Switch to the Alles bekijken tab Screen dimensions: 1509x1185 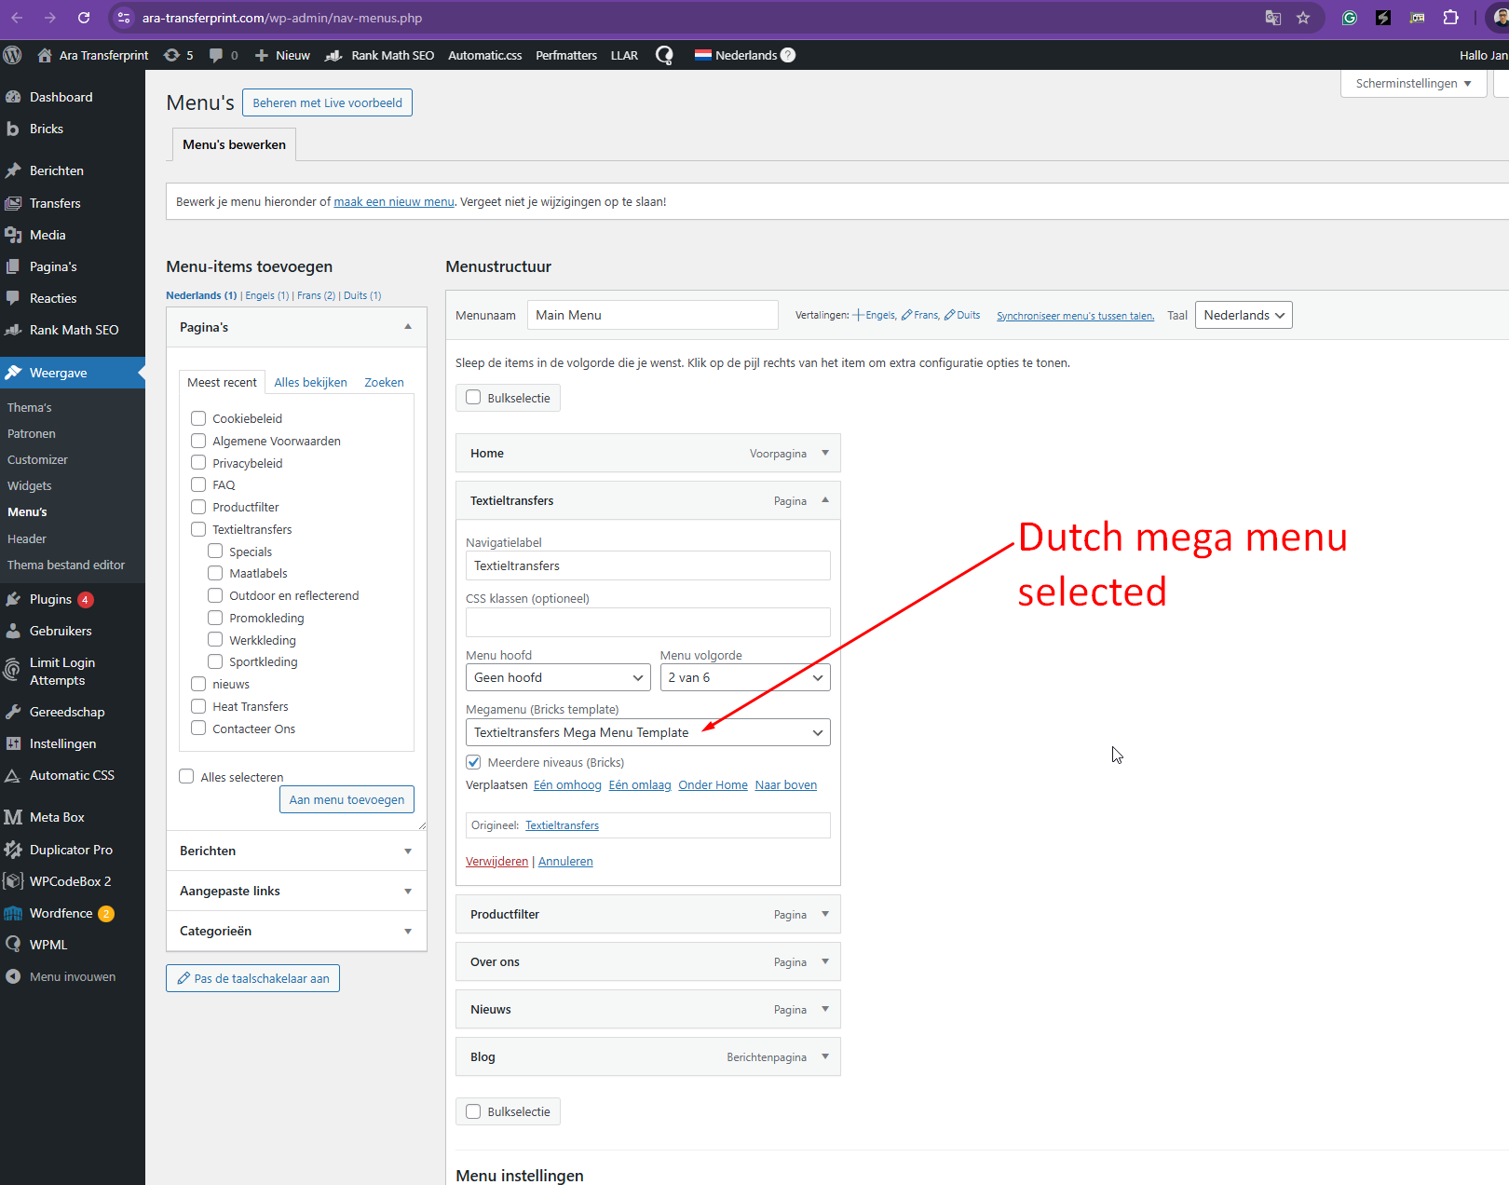click(310, 382)
